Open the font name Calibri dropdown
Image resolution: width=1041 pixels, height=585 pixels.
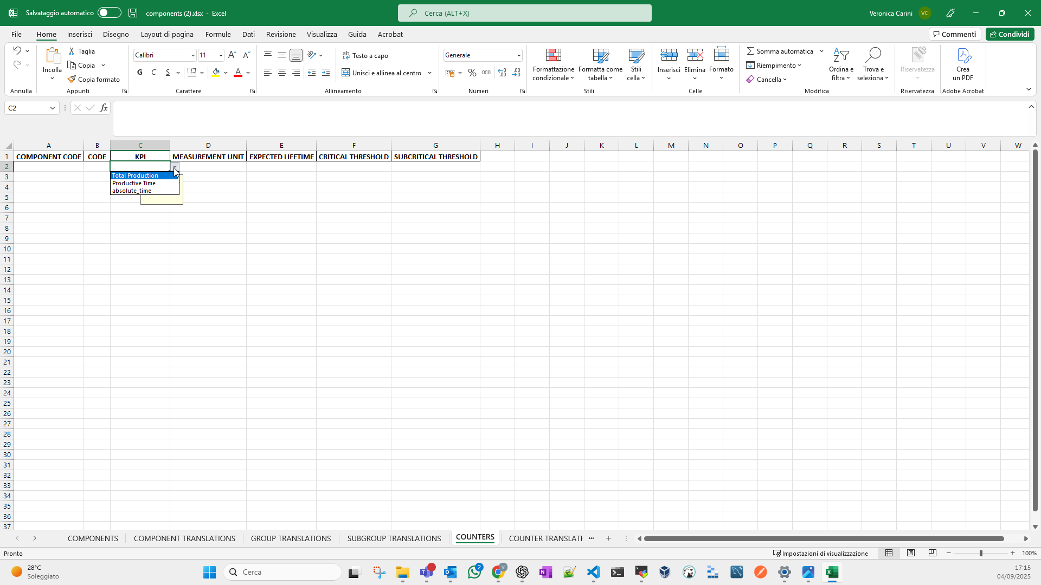[192, 55]
